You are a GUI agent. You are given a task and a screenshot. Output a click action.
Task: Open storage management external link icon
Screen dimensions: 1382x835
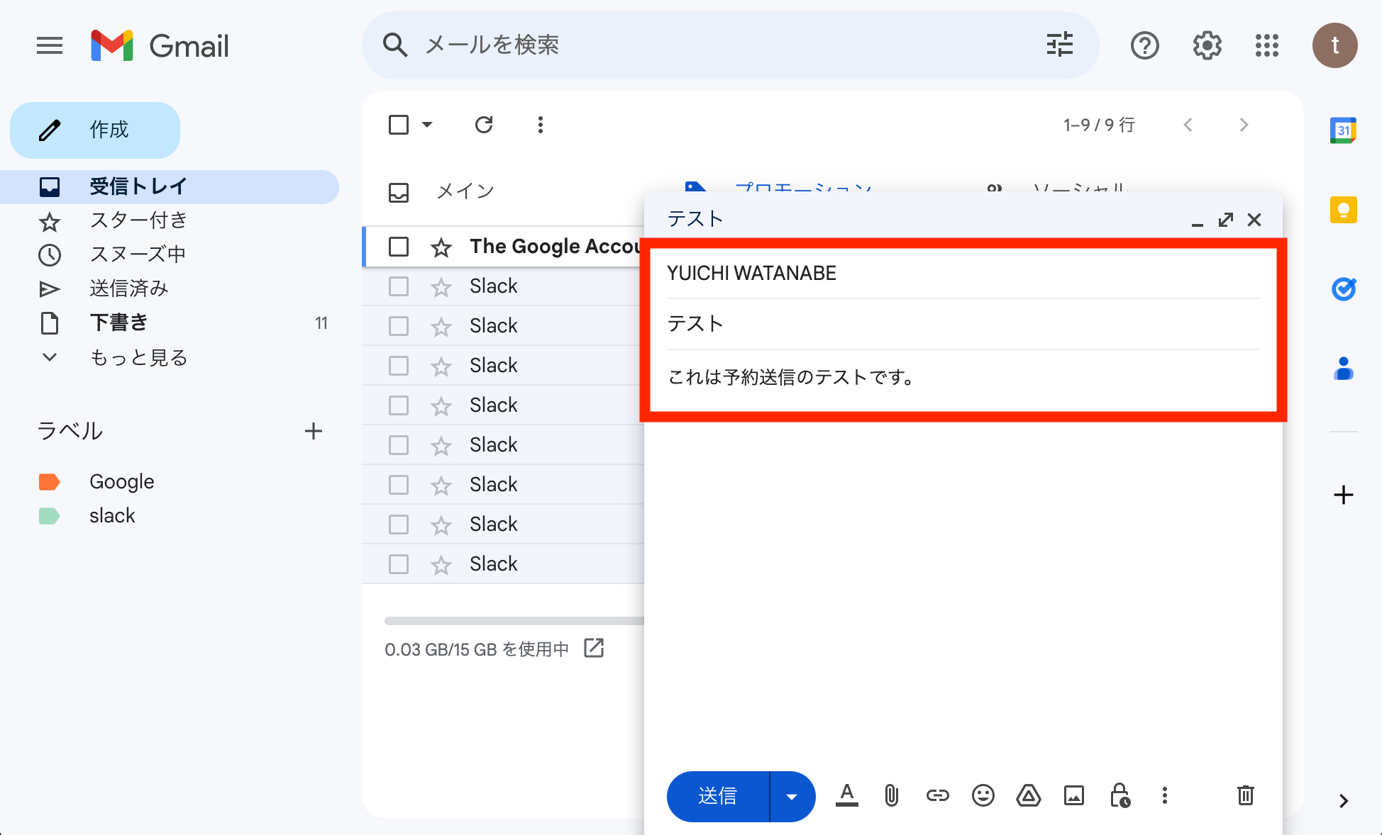click(x=593, y=648)
